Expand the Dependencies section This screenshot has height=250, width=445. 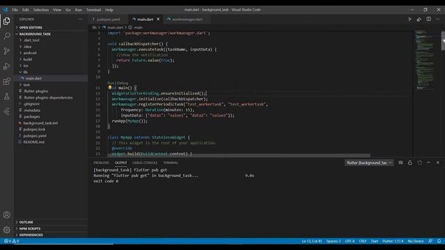click(51, 235)
